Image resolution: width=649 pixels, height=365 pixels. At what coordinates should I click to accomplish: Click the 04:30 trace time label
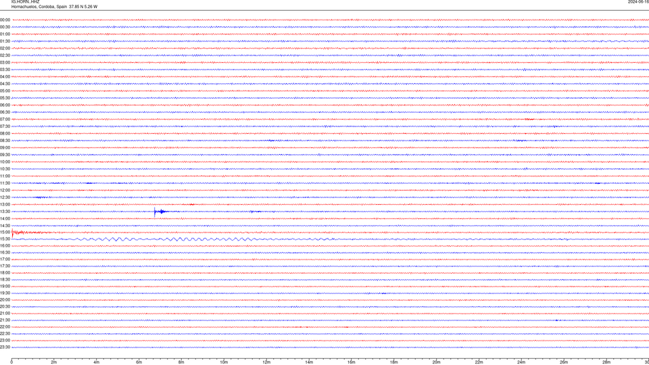5,84
